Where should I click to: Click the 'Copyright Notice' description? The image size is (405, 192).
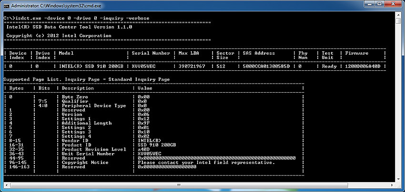pos(85,163)
